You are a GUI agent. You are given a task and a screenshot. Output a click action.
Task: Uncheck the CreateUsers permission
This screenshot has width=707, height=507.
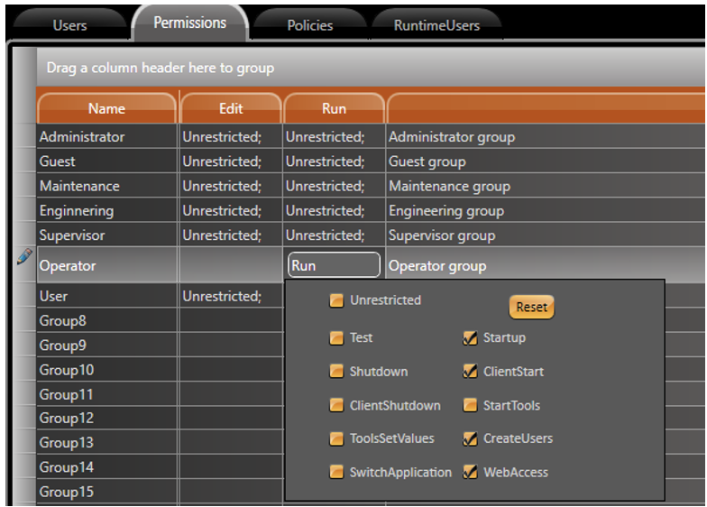(470, 439)
